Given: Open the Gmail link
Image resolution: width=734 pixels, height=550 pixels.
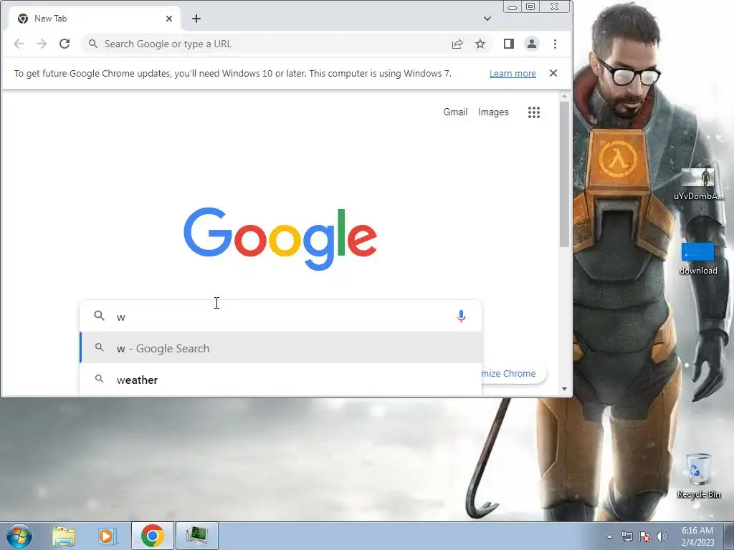Looking at the screenshot, I should click(455, 112).
